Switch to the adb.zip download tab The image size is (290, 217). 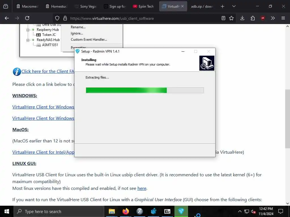(202, 6)
